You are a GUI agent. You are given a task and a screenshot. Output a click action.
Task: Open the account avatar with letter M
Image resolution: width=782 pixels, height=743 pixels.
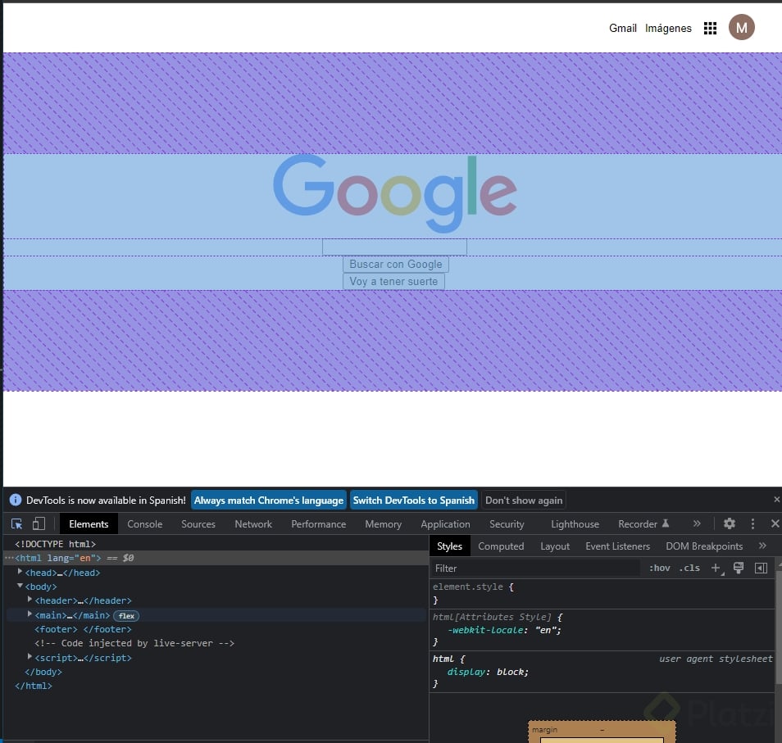click(741, 27)
